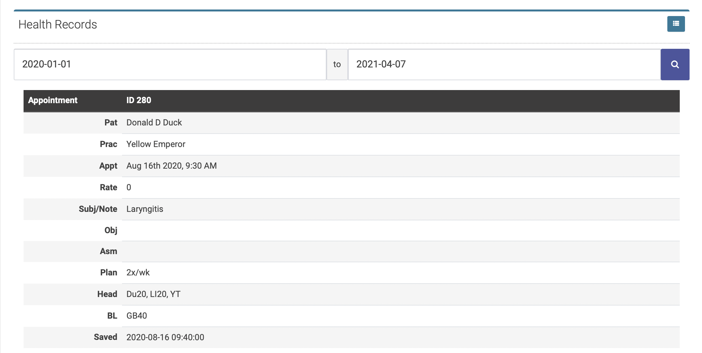
Task: Click saved timestamp 2020-08-16 09:40:00
Action: pos(165,337)
